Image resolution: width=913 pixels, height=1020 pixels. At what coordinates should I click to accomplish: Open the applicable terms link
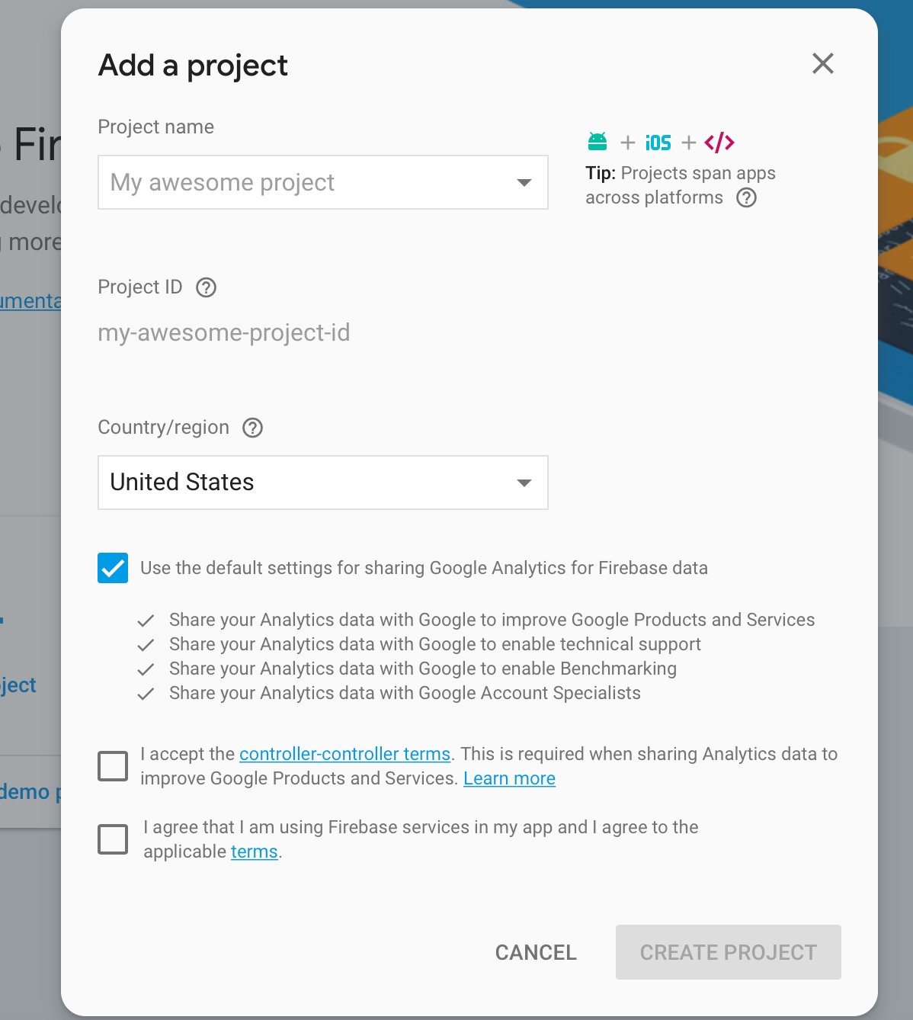pyautogui.click(x=255, y=852)
